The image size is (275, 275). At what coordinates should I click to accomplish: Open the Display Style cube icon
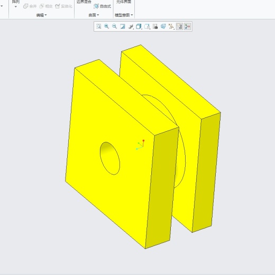click(139, 26)
